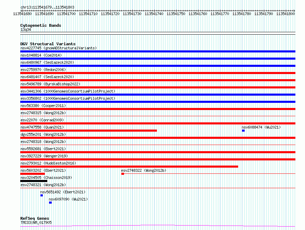Click the blue esv3441306 feature bar
305x230 pixels.
click(158, 95)
